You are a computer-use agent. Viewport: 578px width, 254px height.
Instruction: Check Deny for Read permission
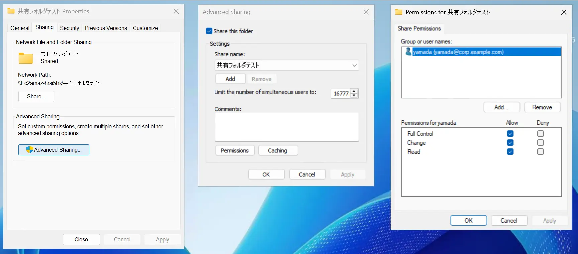[x=540, y=152]
